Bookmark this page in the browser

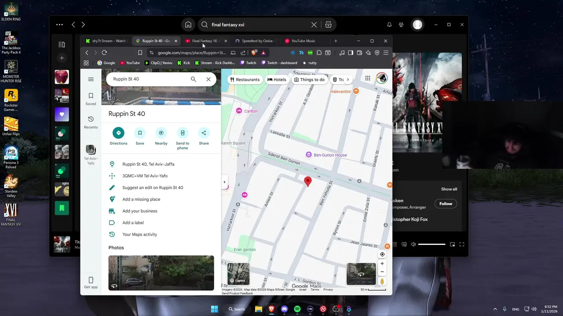tap(140, 53)
